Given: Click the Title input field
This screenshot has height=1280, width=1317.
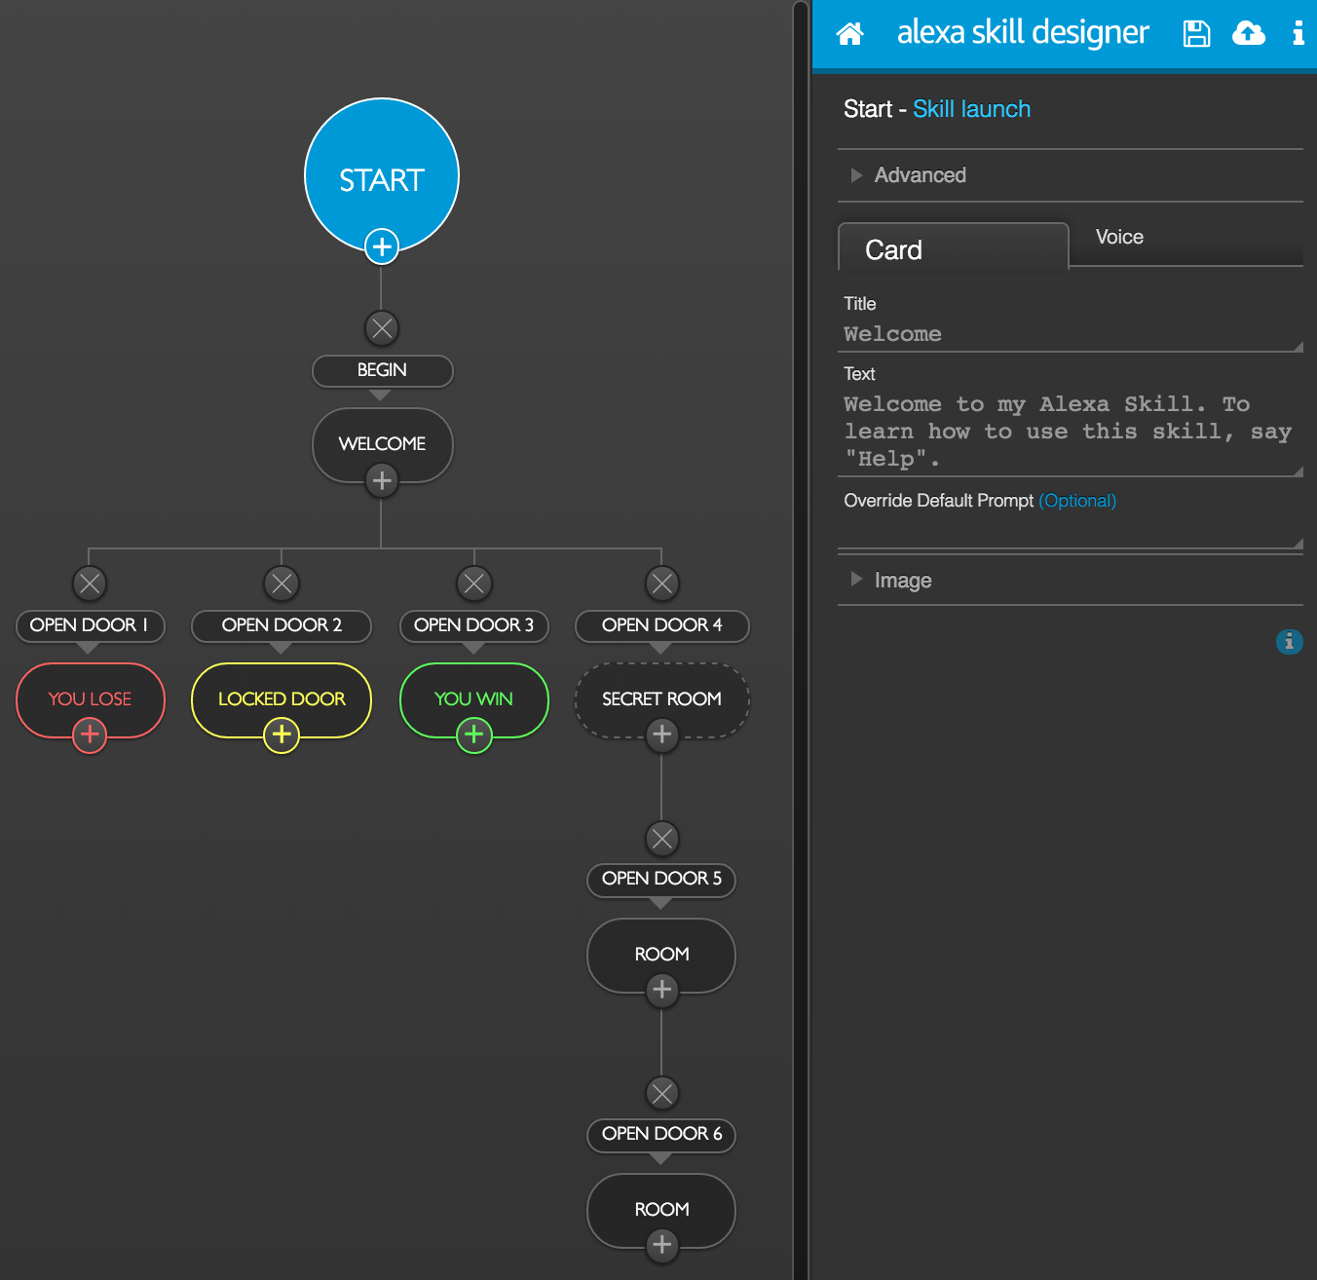Looking at the screenshot, I should pyautogui.click(x=1069, y=334).
